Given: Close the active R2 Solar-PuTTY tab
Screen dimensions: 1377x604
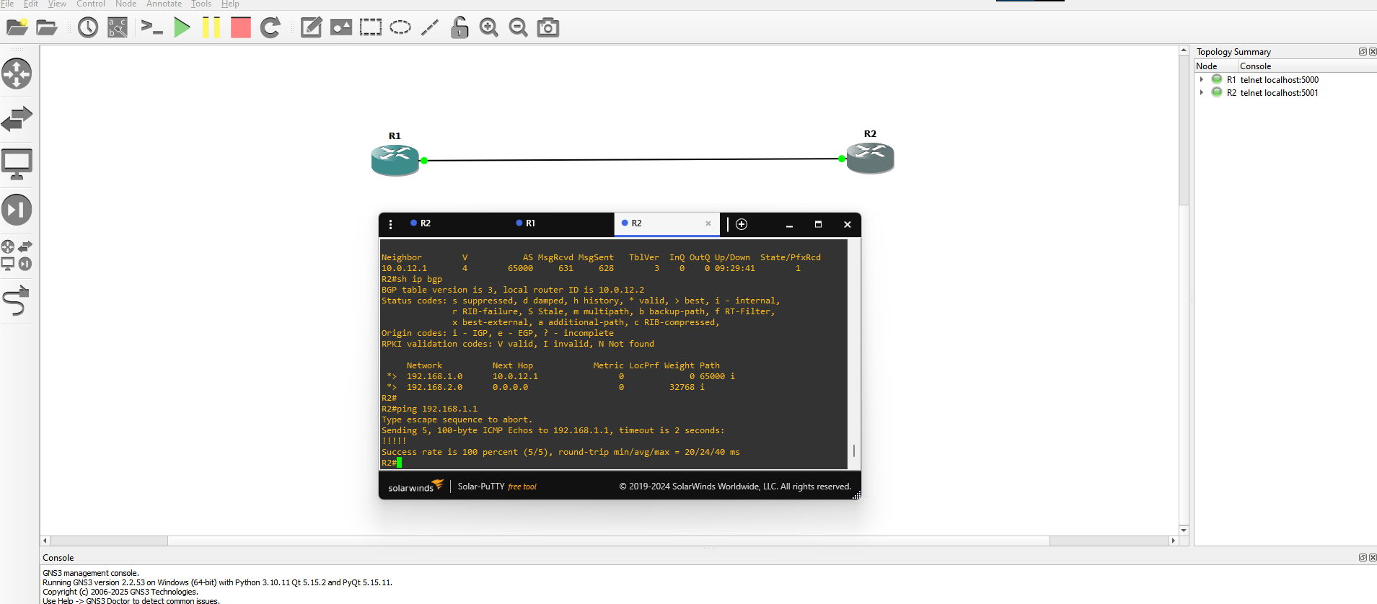Looking at the screenshot, I should pyautogui.click(x=708, y=223).
